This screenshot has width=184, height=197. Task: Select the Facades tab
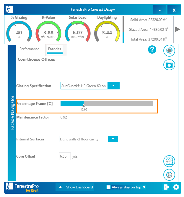click(55, 49)
